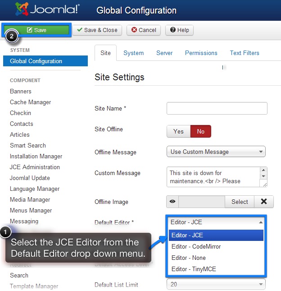281x291 pixels.
Task: Select Global Configuration in sidebar
Action: pyautogui.click(x=45, y=61)
